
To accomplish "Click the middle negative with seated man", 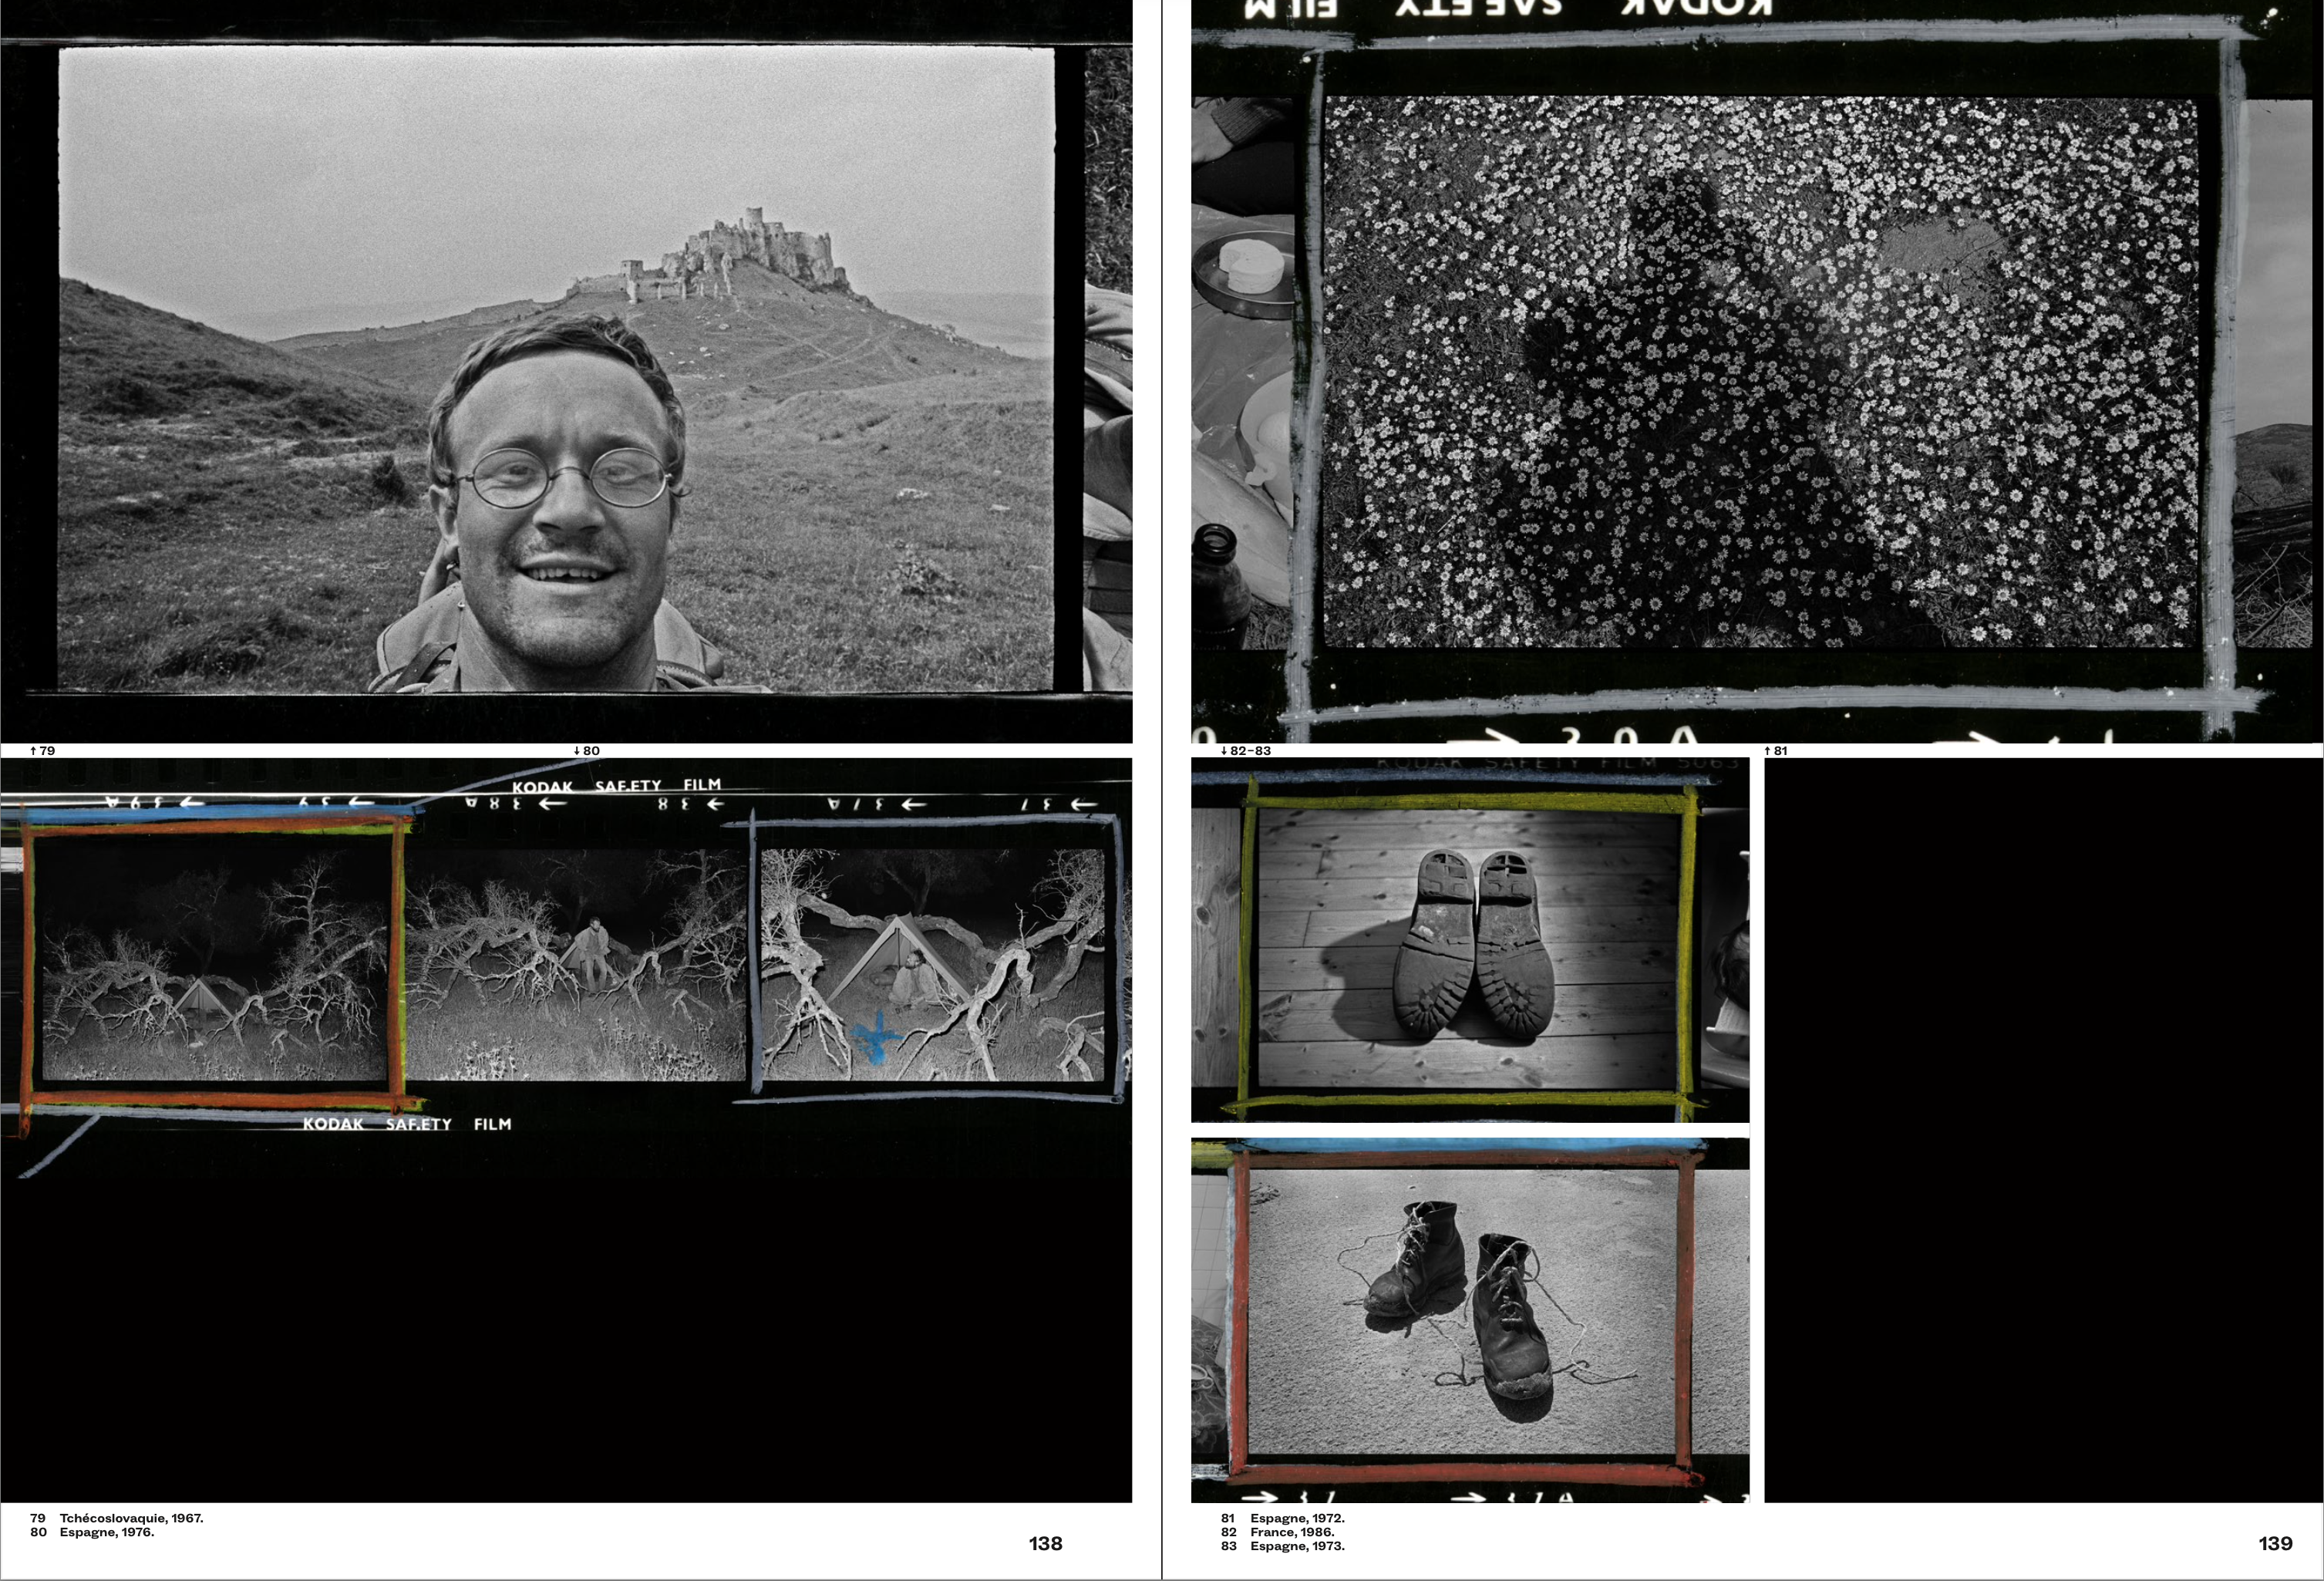I will tap(577, 965).
